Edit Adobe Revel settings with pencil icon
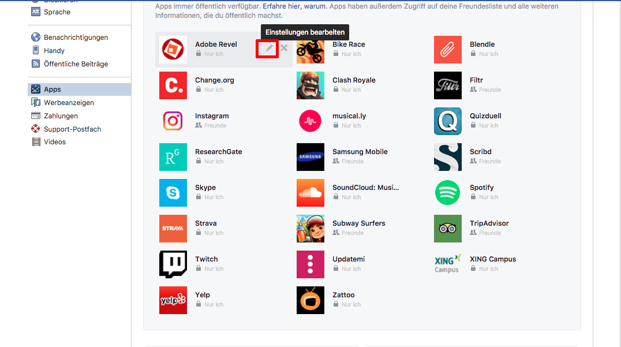Image resolution: width=621 pixels, height=347 pixels. tap(270, 48)
